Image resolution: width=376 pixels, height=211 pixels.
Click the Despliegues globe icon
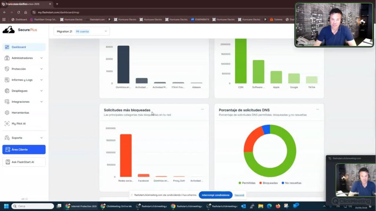(x=7, y=91)
